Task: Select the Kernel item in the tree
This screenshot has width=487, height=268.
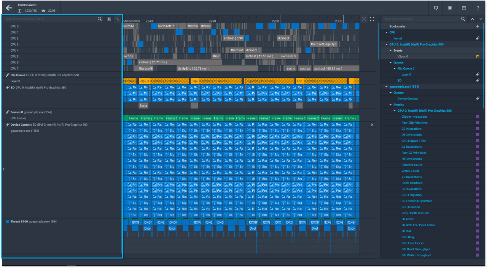Action: click(x=397, y=38)
